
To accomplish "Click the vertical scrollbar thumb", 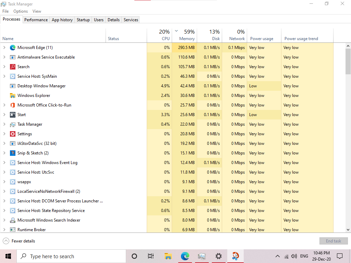I will click(348, 62).
